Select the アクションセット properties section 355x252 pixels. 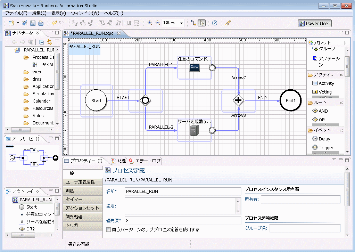point(83,208)
